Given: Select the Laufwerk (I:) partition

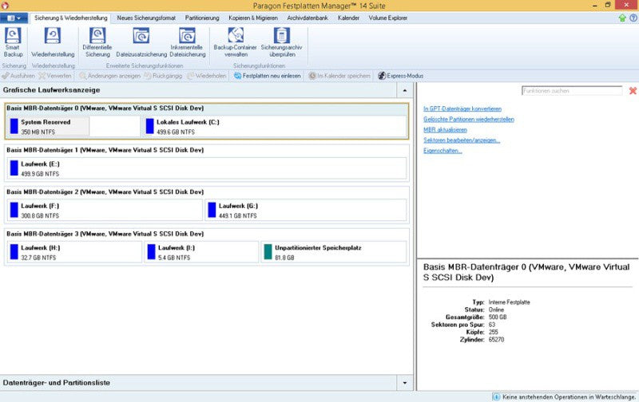Looking at the screenshot, I should click(201, 252).
